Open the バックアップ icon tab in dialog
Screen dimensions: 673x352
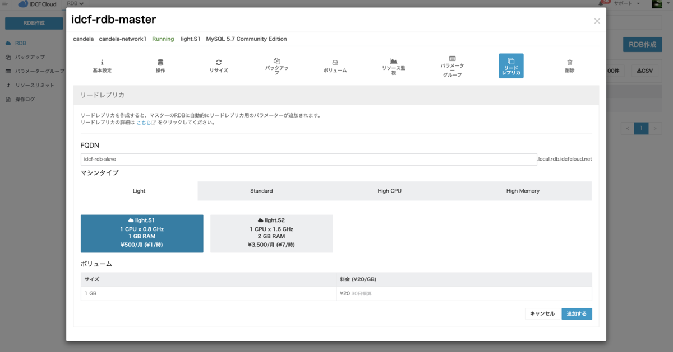276,66
